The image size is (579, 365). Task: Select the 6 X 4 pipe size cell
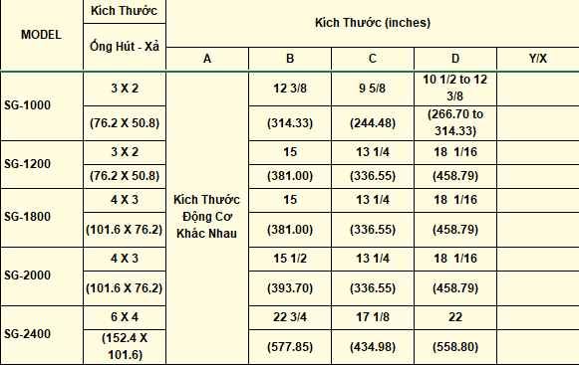coord(125,317)
